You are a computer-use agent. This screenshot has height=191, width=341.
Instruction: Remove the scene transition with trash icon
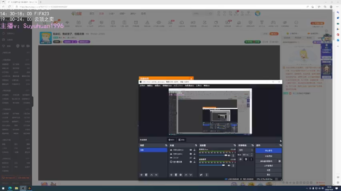click(x=246, y=159)
